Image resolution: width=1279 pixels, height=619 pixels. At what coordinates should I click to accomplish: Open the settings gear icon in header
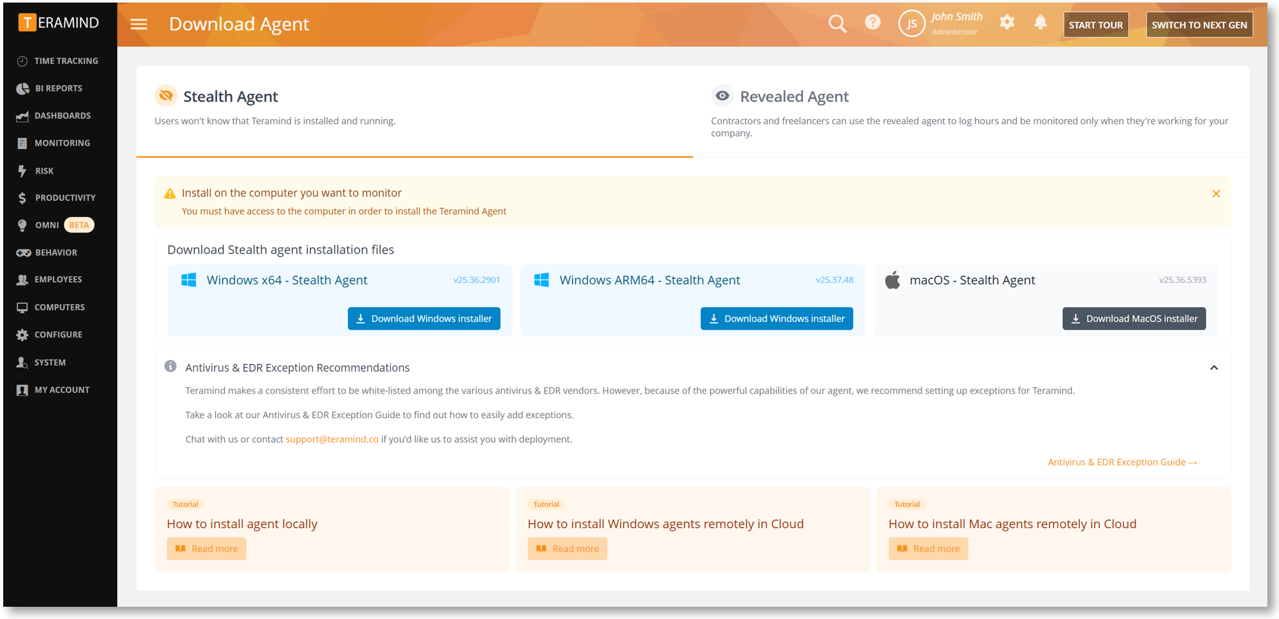(x=1007, y=23)
